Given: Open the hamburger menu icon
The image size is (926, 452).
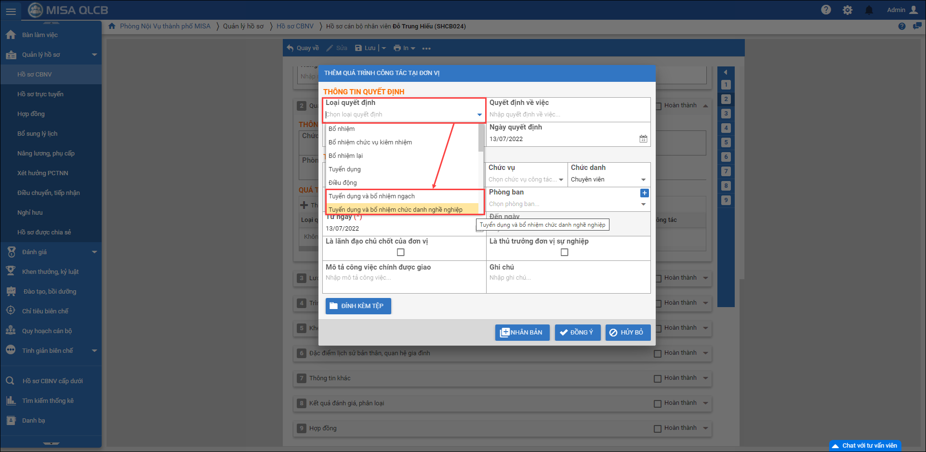Looking at the screenshot, I should pos(11,11).
